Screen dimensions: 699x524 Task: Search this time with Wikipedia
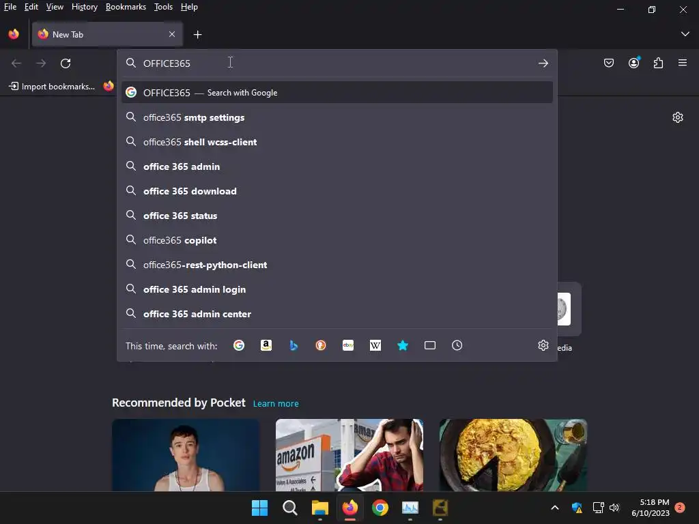[375, 345]
